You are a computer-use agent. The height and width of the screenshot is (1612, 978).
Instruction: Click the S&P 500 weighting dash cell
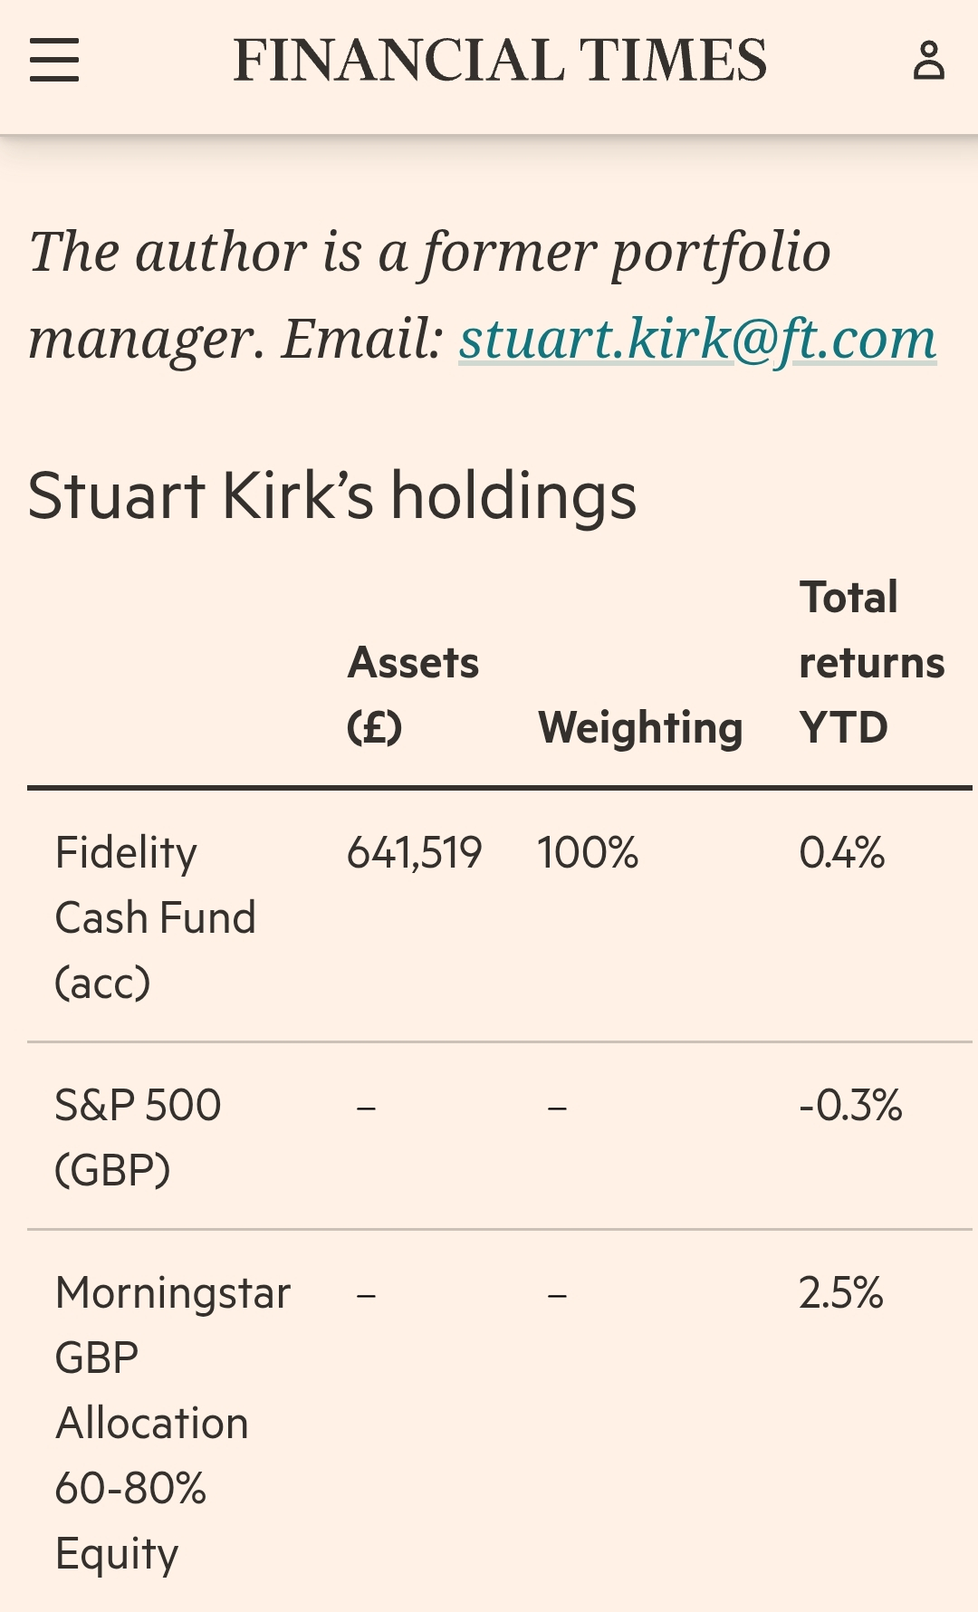pos(557,1108)
